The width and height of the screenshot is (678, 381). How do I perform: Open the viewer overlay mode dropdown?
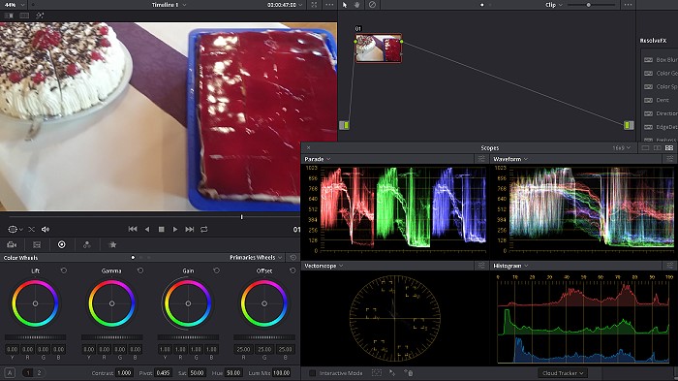tap(15, 229)
